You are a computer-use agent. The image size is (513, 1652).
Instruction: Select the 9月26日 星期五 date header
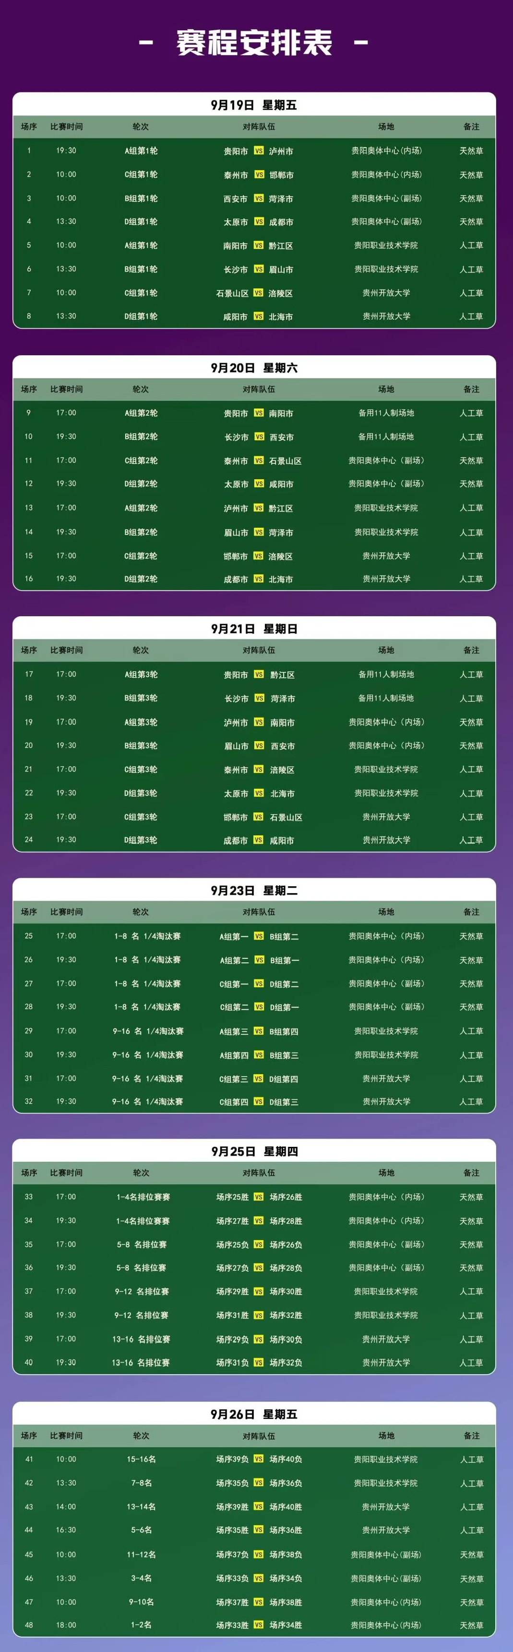click(254, 1414)
